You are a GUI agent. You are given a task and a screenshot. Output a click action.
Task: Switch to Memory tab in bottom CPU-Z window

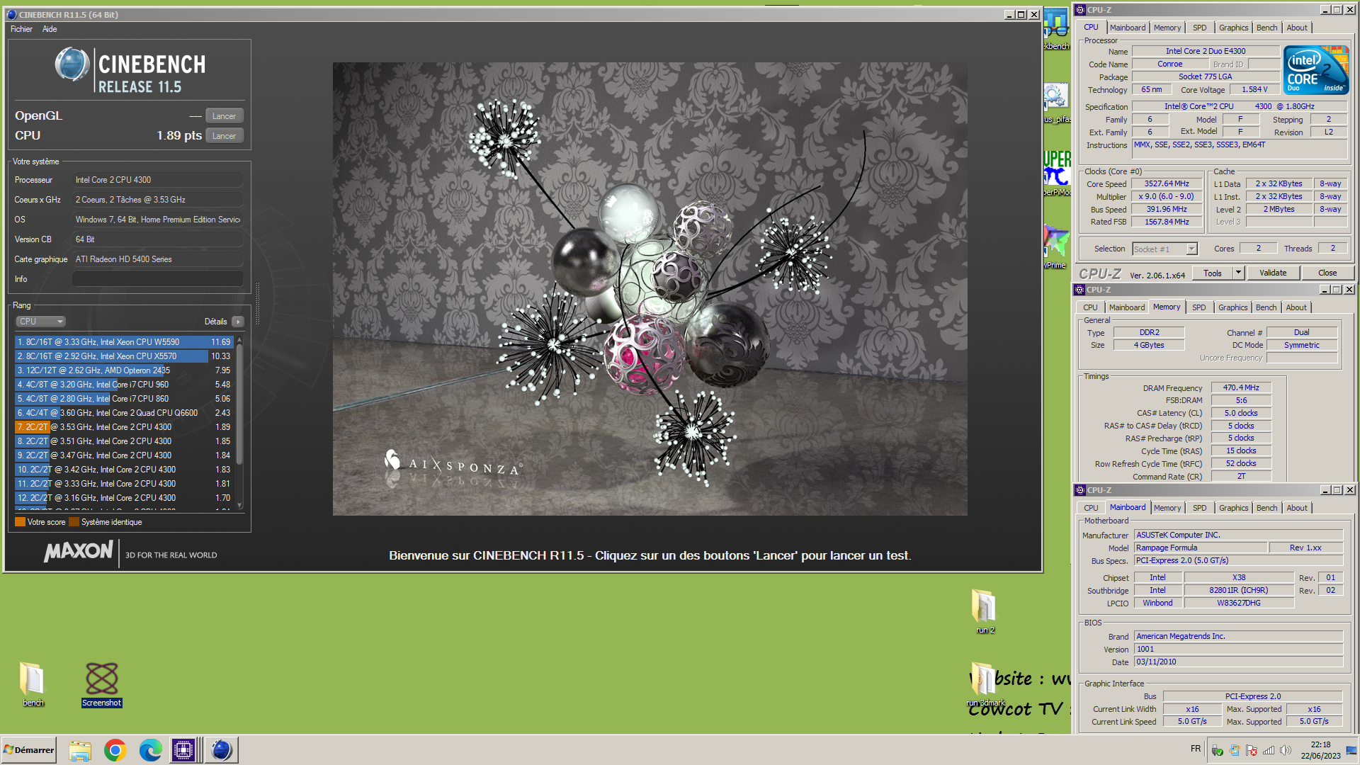[1167, 508]
